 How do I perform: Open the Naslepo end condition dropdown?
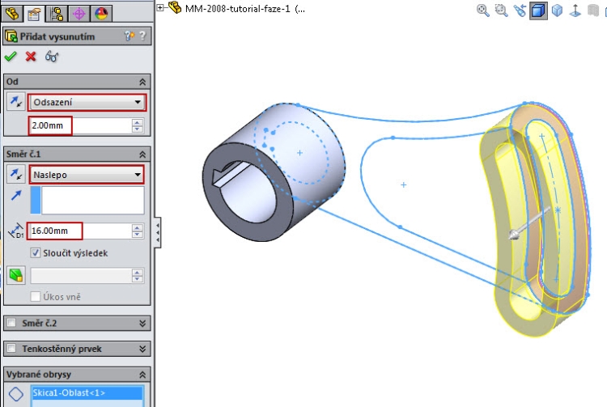[x=87, y=175]
